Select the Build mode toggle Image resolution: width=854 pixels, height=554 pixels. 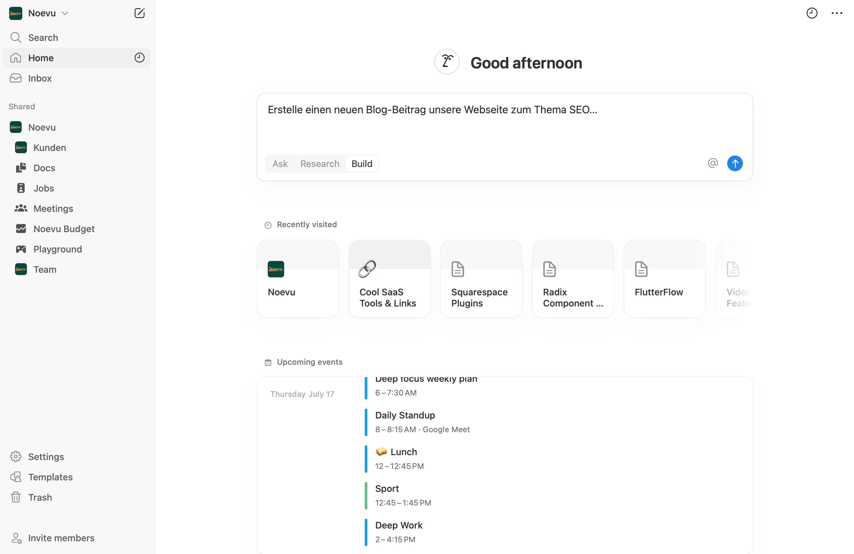362,164
